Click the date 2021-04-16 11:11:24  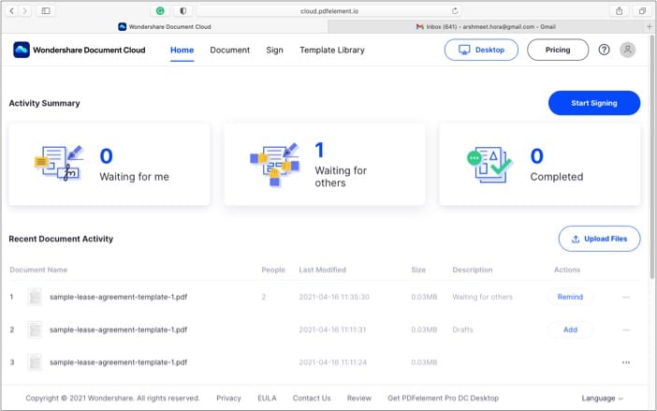click(332, 362)
